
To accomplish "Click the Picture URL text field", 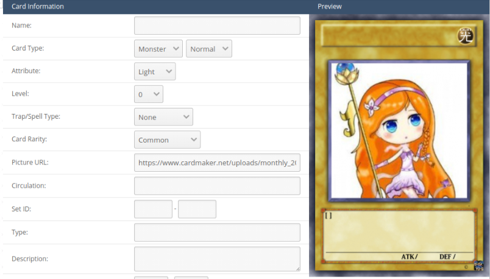I will point(217,163).
